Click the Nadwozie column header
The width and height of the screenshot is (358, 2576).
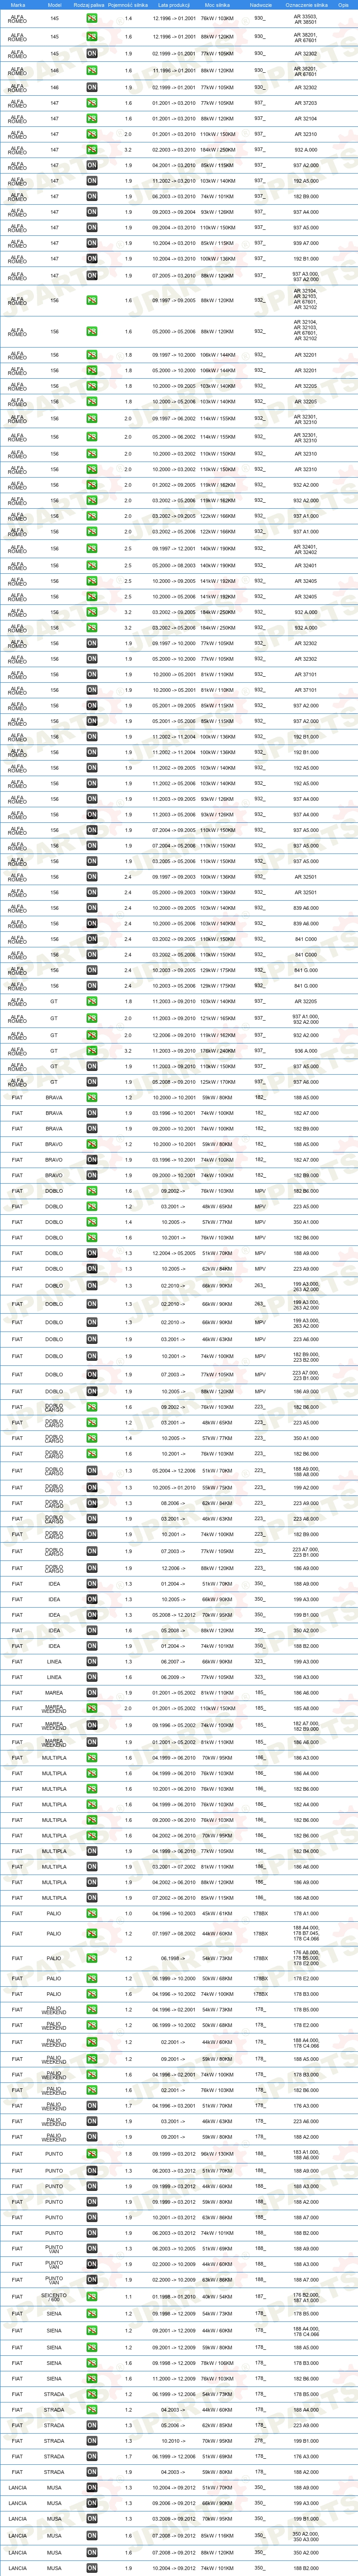click(x=261, y=5)
